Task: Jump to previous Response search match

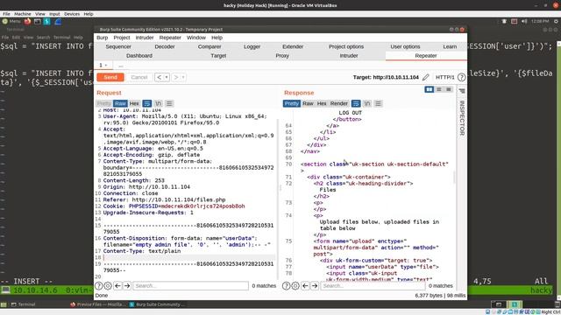Action: pos(305,286)
